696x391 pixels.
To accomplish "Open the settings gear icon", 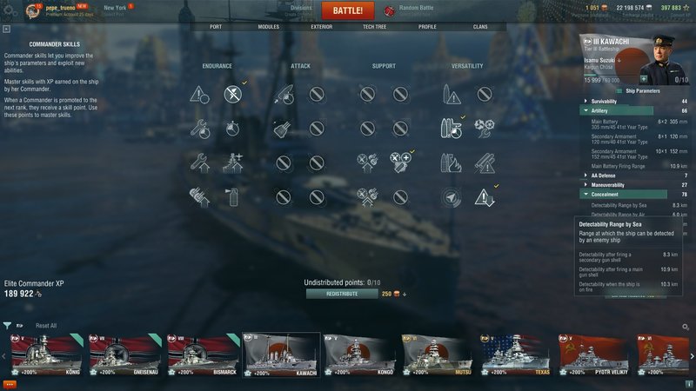I will click(x=9, y=10).
